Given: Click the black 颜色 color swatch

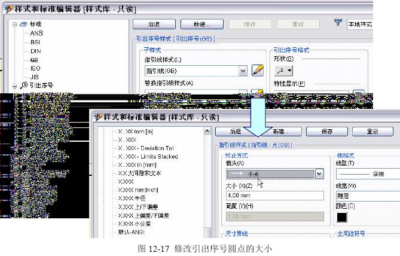Looking at the screenshot, I should pos(342,217).
